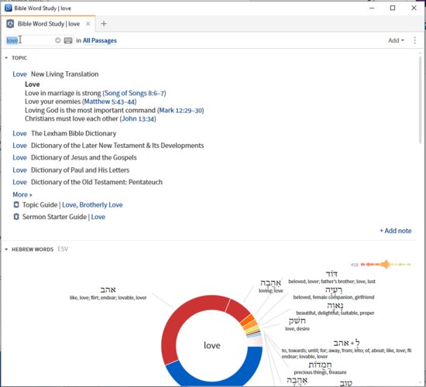Viewport: 426px width, 387px height.
Task: Click the נאוה beautiful delightful label
Action: click(335, 306)
